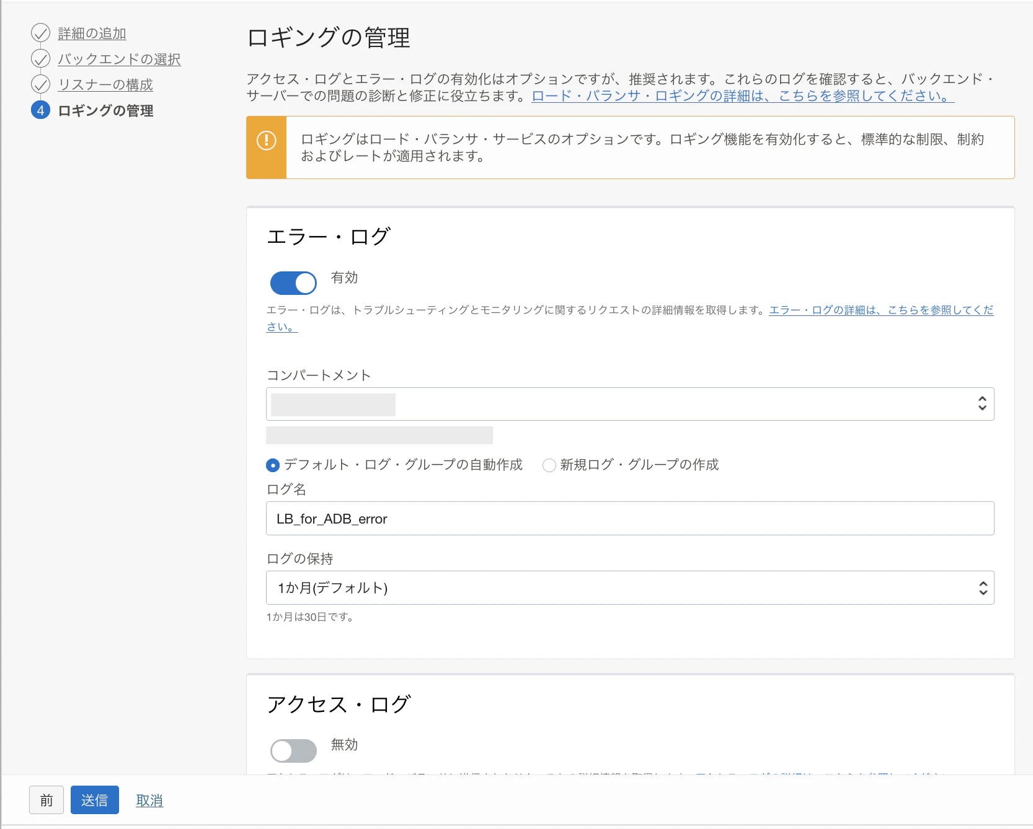This screenshot has width=1033, height=829.
Task: Open the コンパートメント dropdown
Action: point(630,404)
